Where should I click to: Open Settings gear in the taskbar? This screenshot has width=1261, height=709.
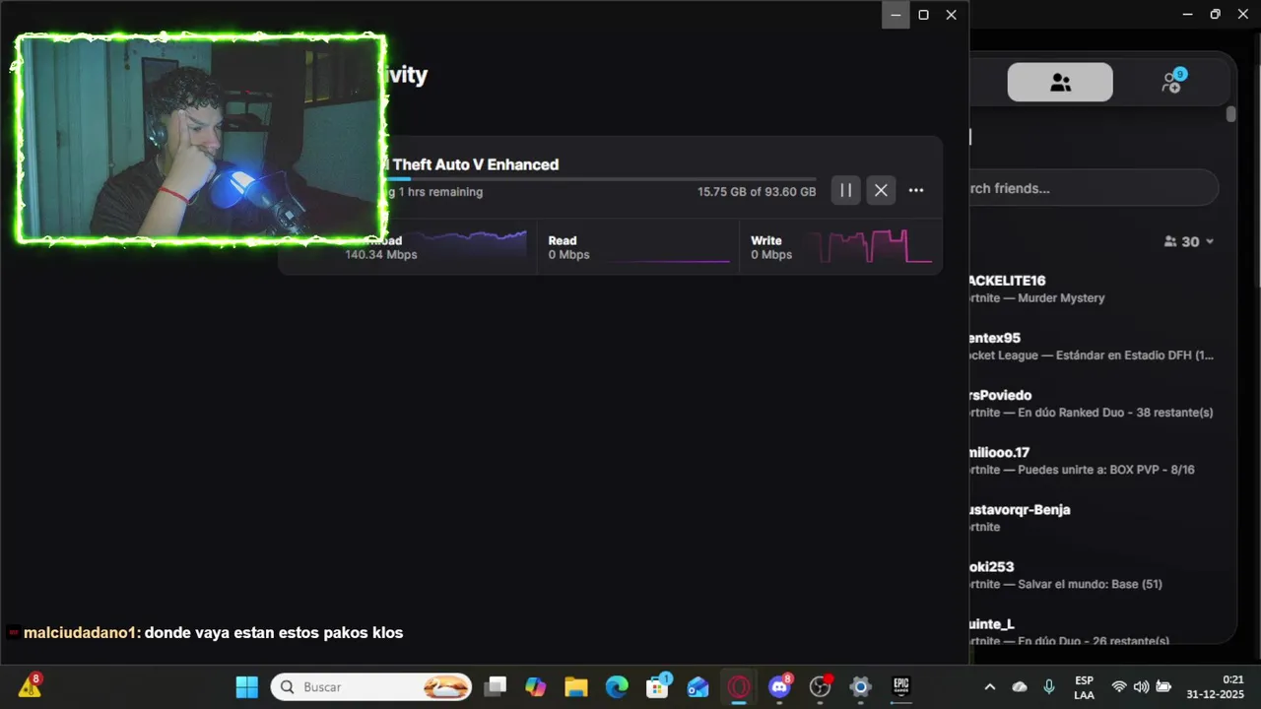[x=860, y=686]
